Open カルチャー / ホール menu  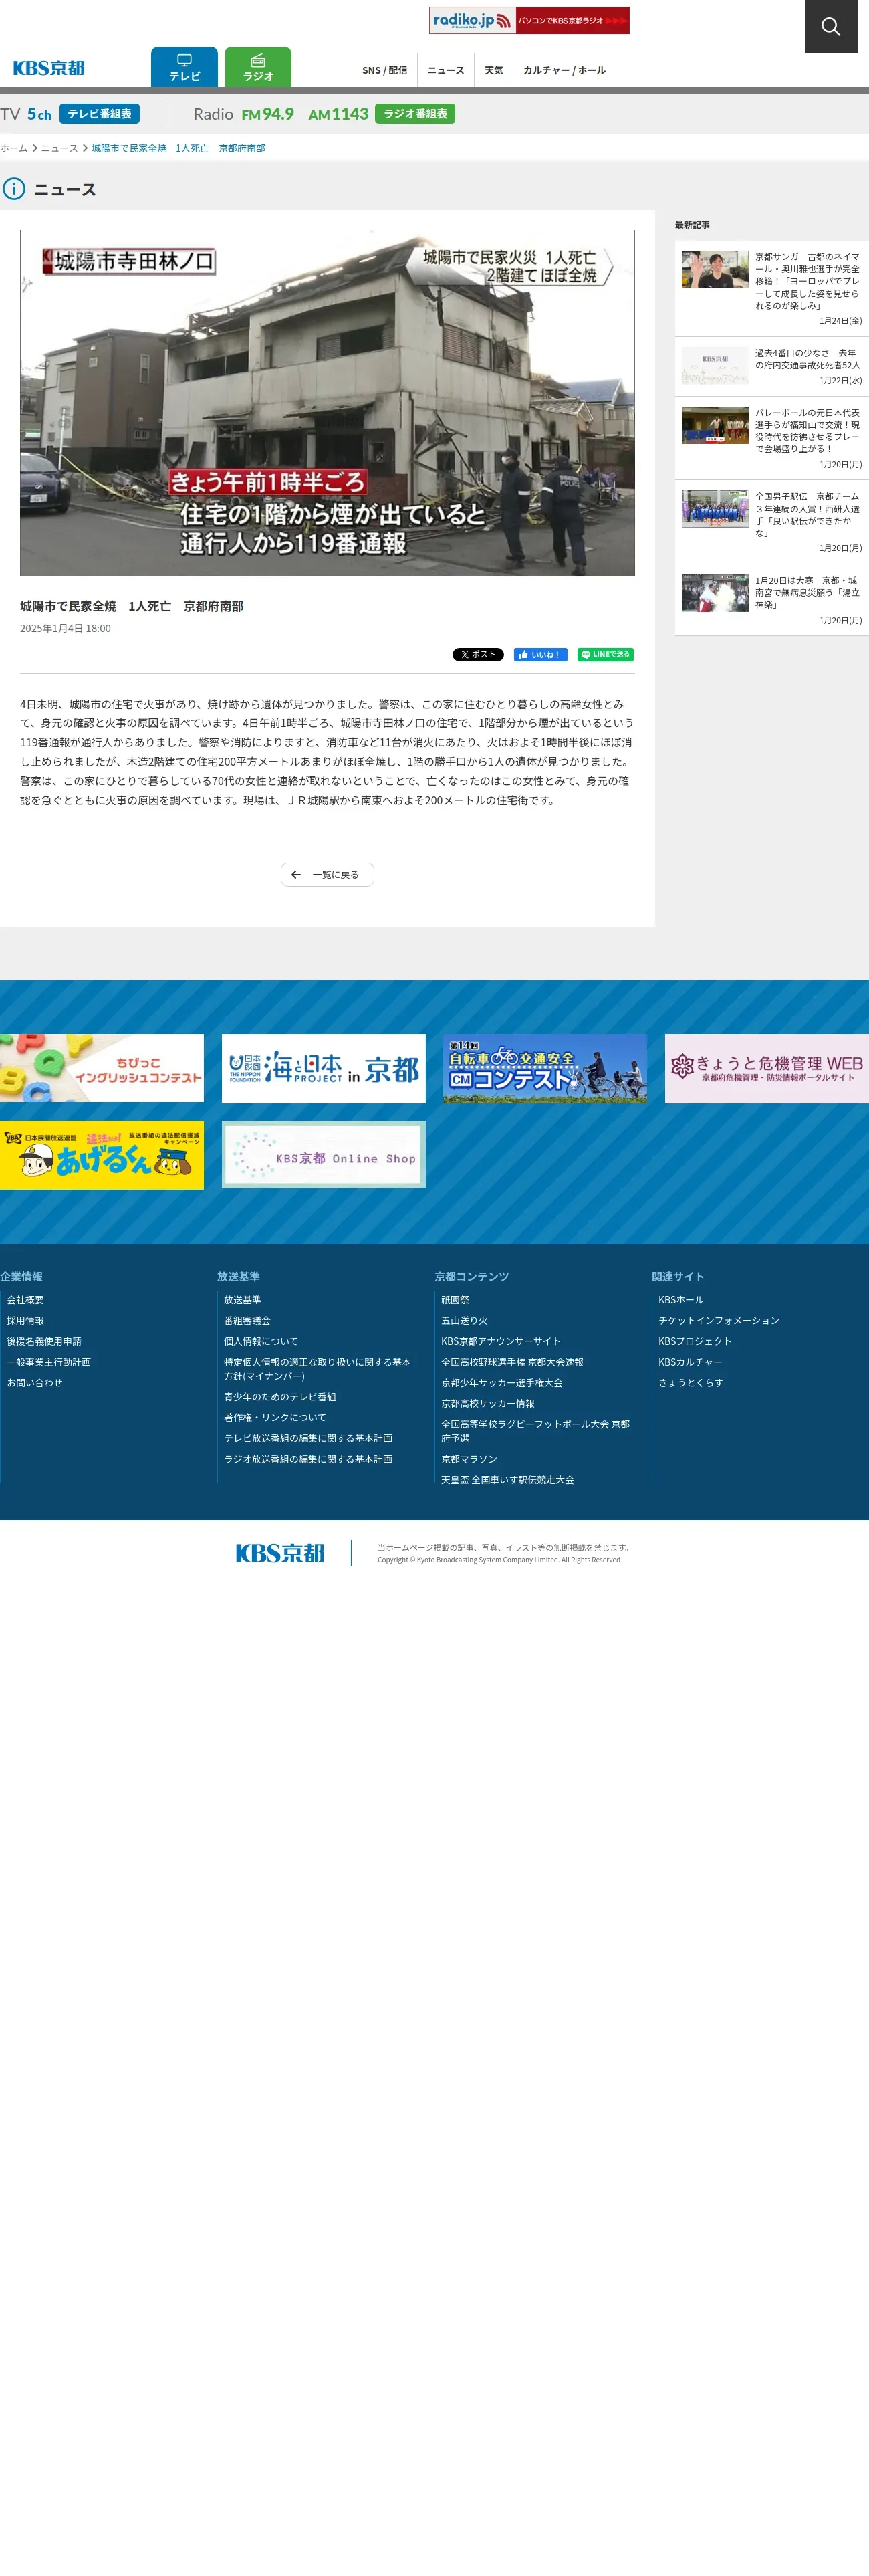tap(564, 70)
